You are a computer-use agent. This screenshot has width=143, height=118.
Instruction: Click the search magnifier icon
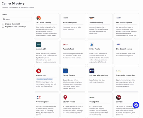(x=4, y=19)
